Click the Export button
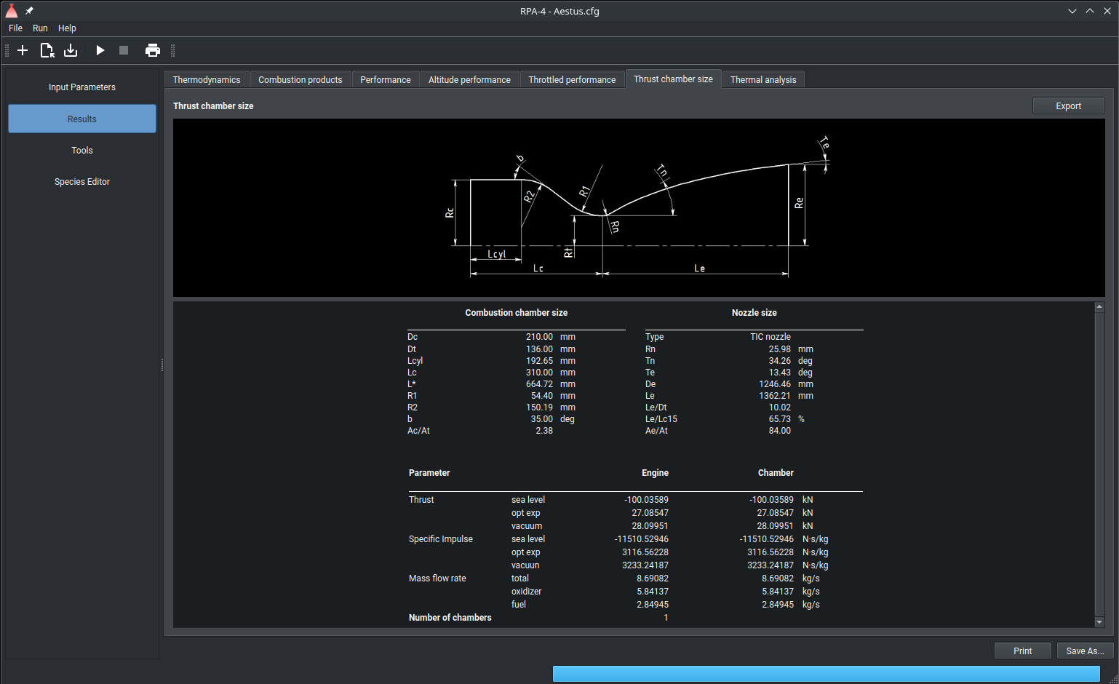This screenshot has height=684, width=1119. [x=1068, y=106]
